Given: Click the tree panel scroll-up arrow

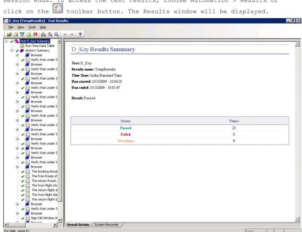Looking at the screenshot, I should 59,41.
